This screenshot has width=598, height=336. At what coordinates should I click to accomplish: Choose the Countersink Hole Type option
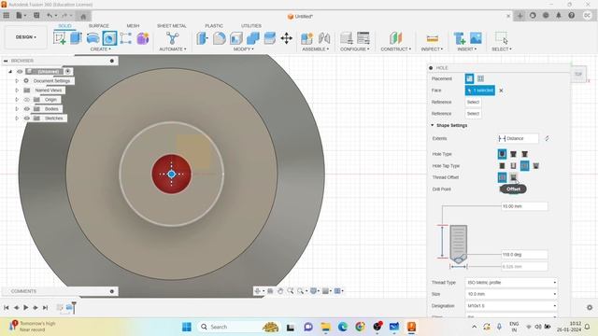(x=525, y=154)
